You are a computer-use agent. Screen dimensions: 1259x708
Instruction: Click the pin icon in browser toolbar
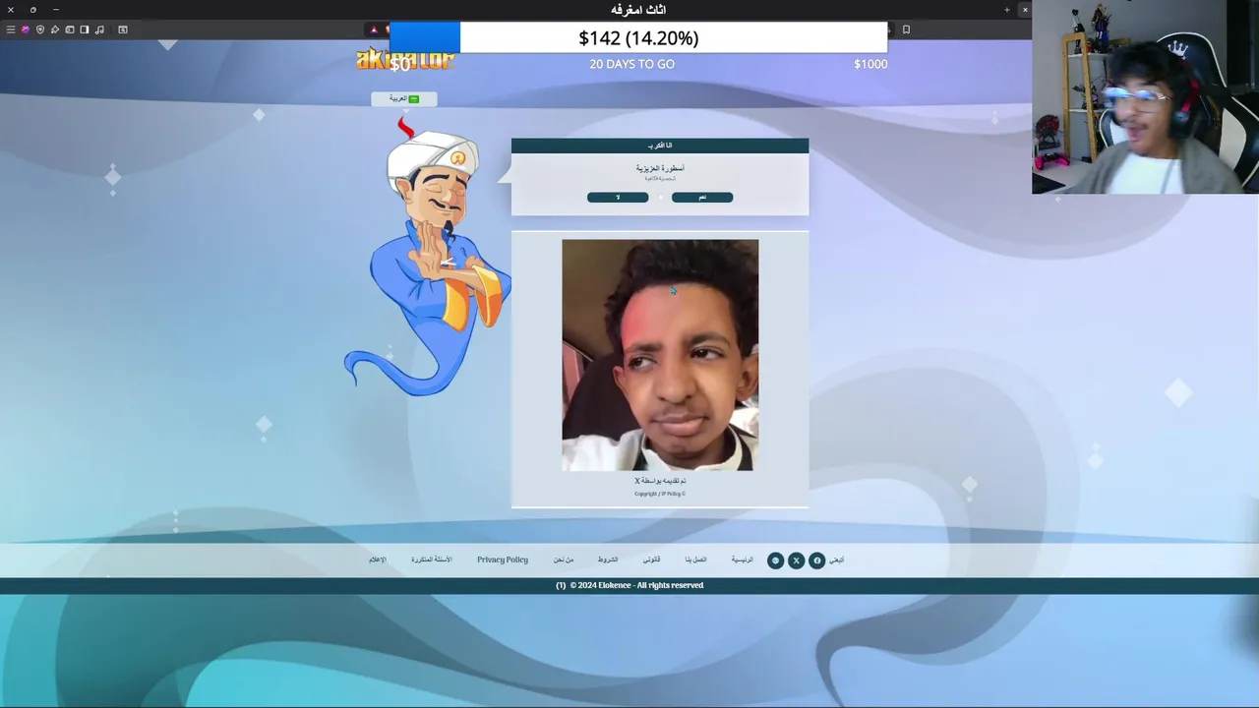tap(55, 29)
